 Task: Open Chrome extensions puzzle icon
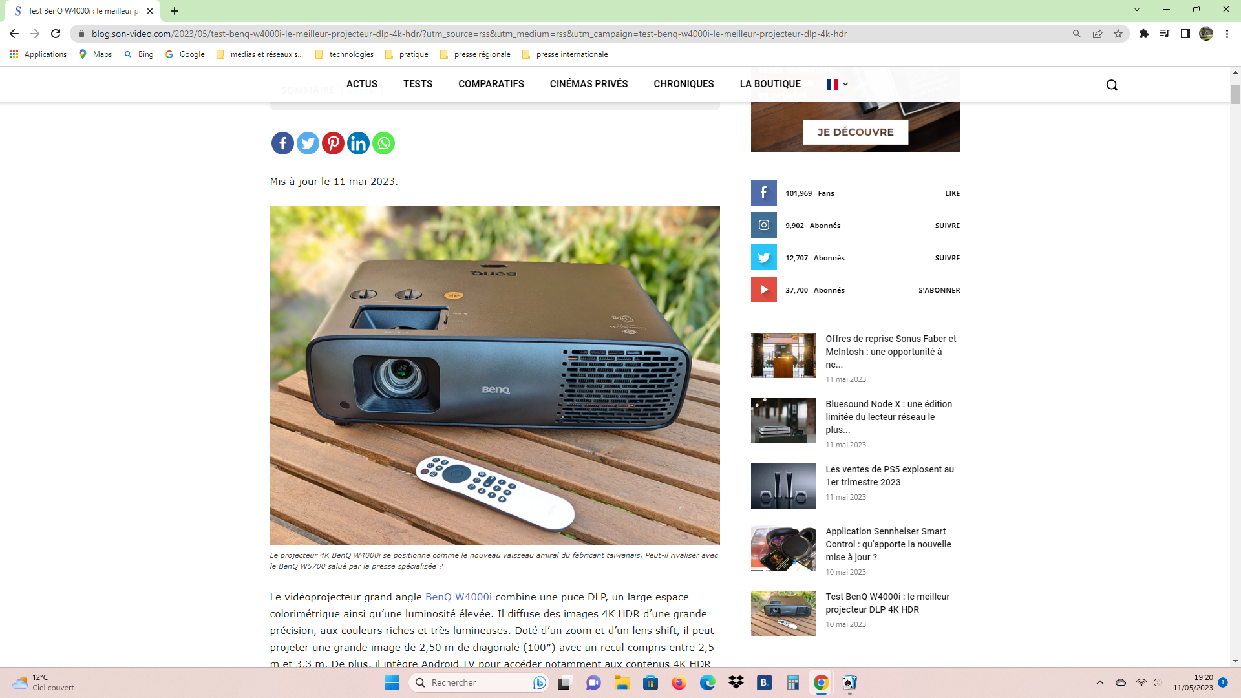click(x=1143, y=34)
